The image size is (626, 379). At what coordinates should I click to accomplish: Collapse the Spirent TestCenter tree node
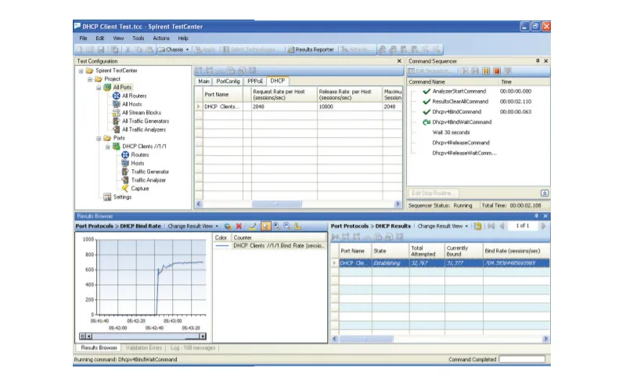[x=81, y=71]
